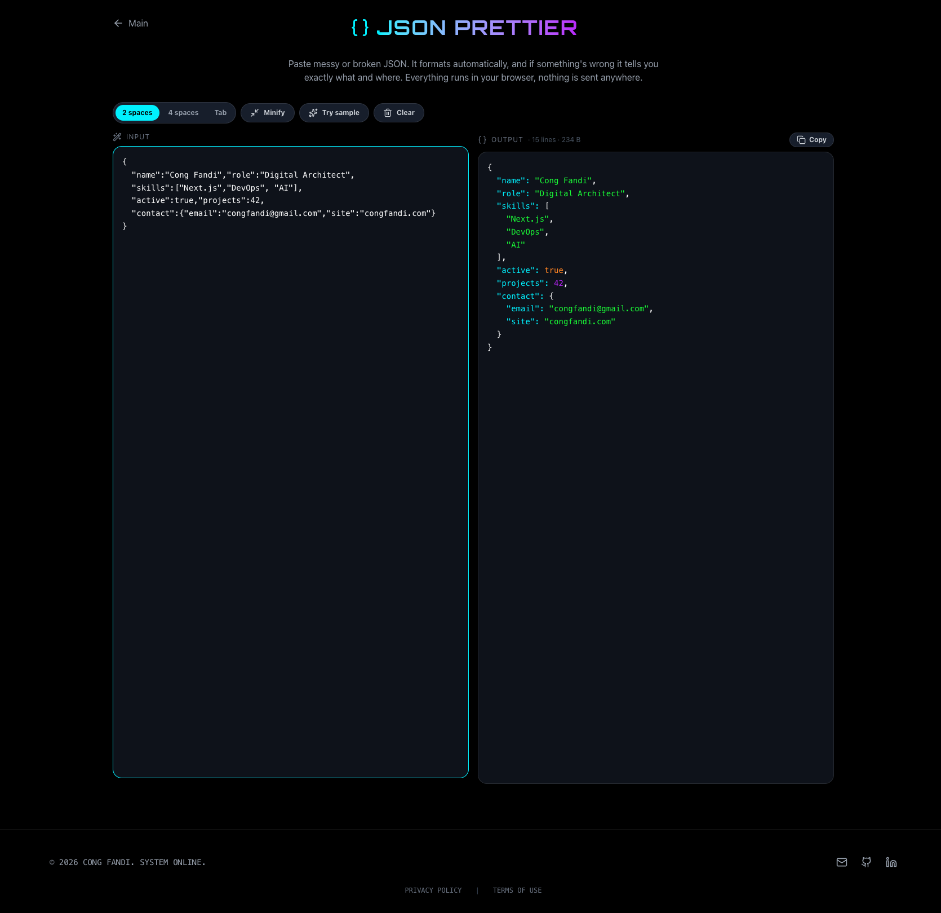Screen dimensions: 941x913
Task: Clear the input with the Clear button
Action: [x=399, y=113]
